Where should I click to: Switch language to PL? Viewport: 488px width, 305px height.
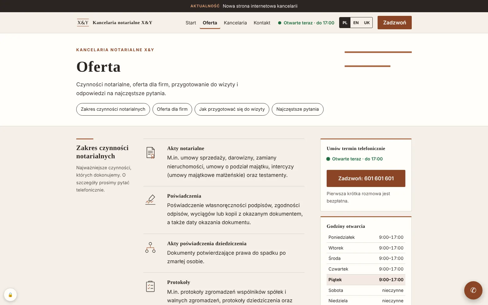coord(345,23)
